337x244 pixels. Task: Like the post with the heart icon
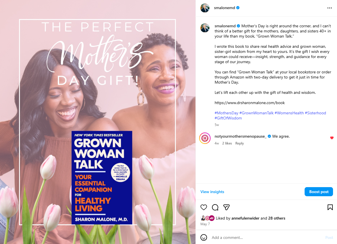tap(203, 207)
